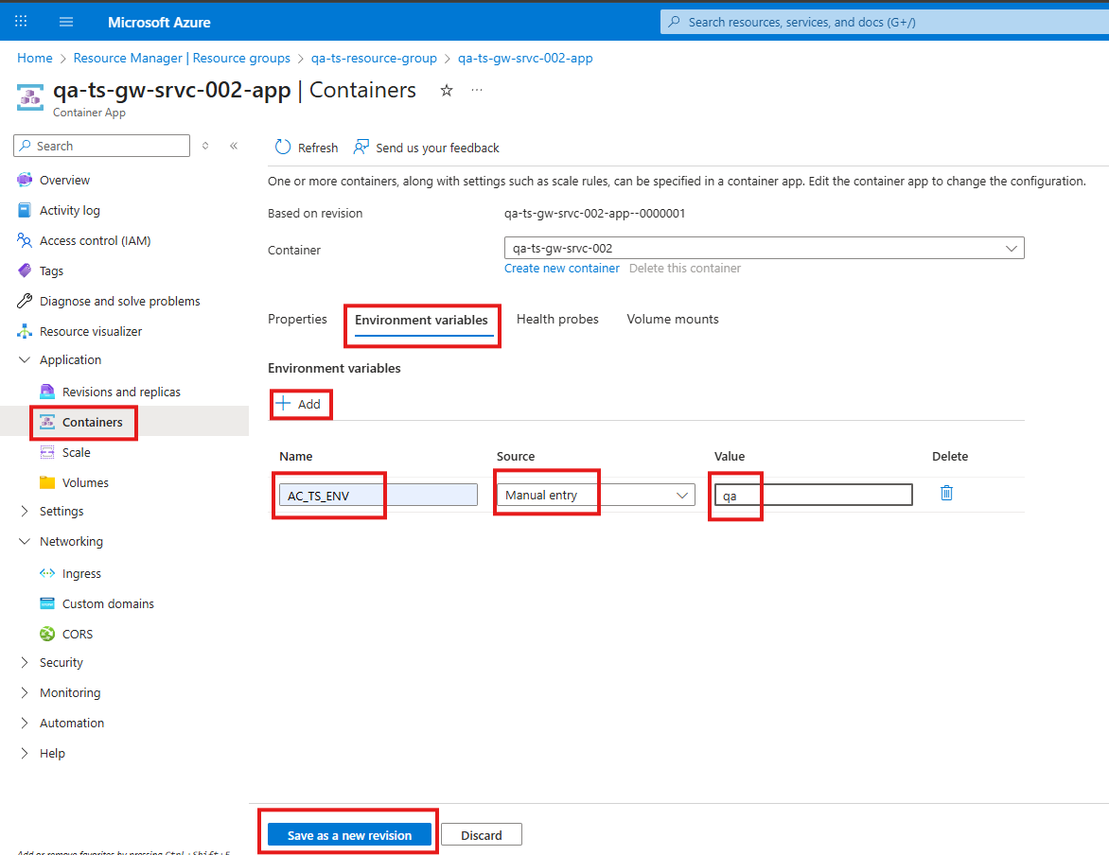This screenshot has height=855, width=1109.
Task: Click the Resource visualizer icon
Action: (25, 331)
